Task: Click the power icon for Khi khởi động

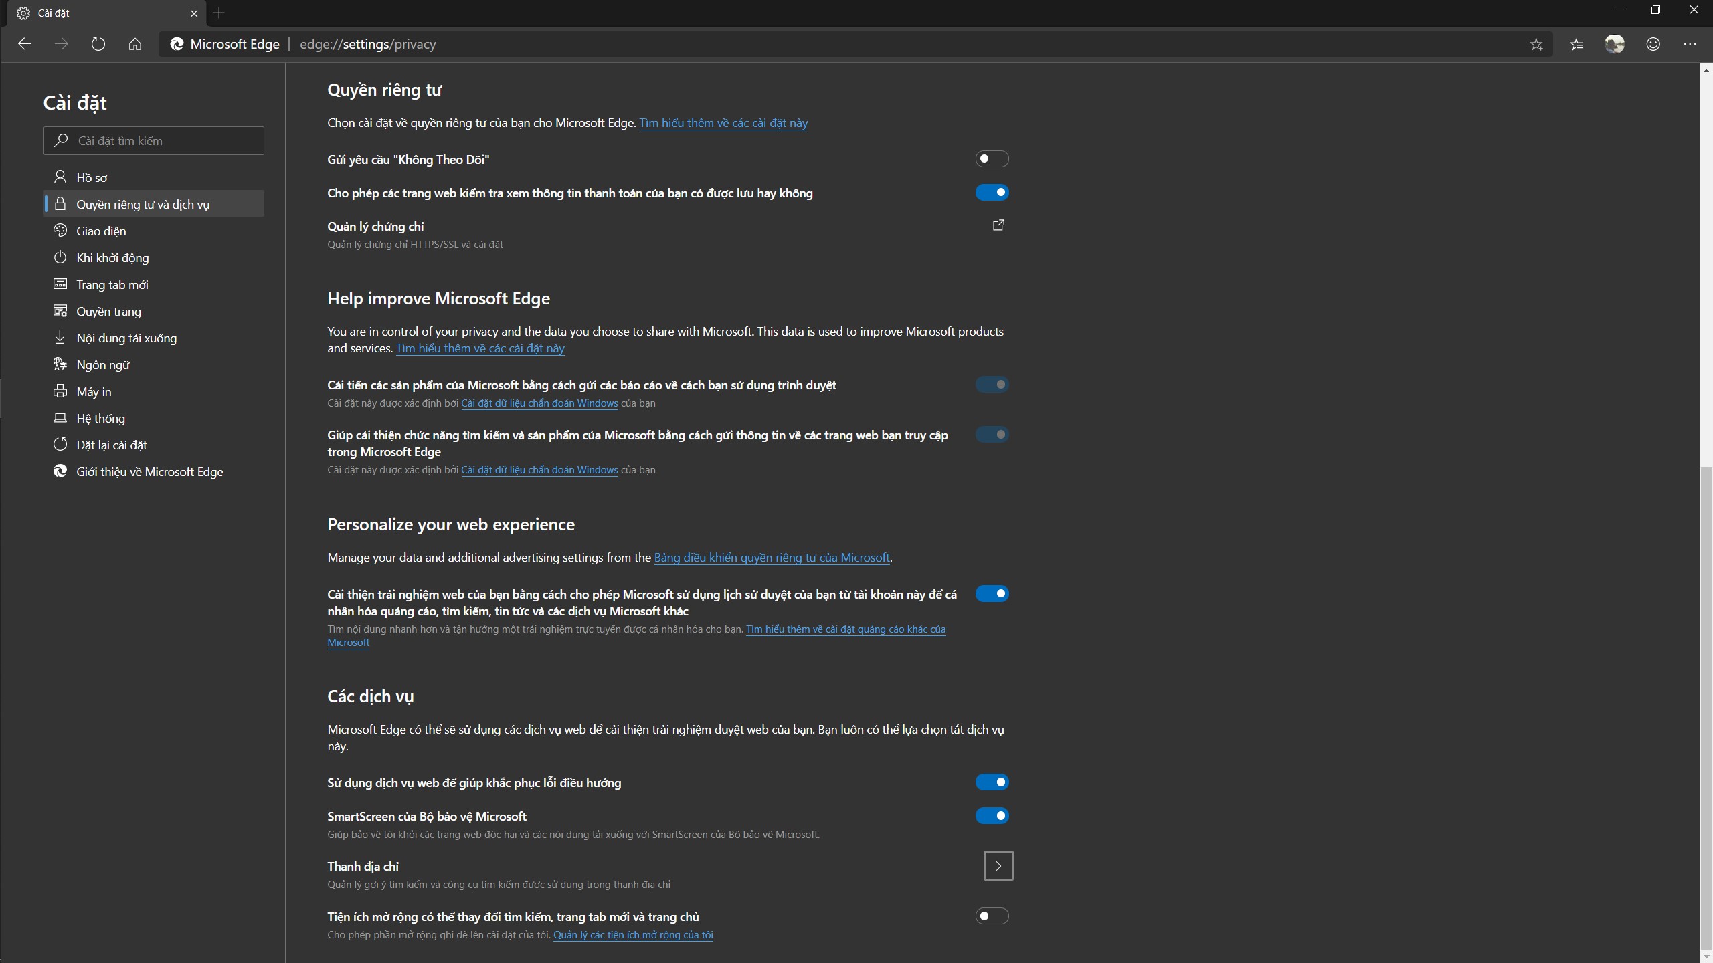Action: [x=60, y=257]
